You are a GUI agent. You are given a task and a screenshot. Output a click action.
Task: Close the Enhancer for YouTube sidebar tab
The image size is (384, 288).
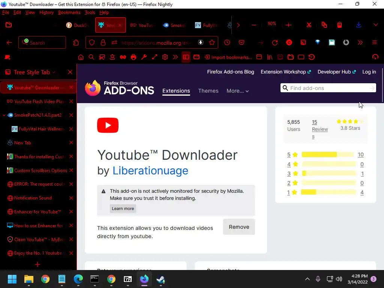point(71,212)
